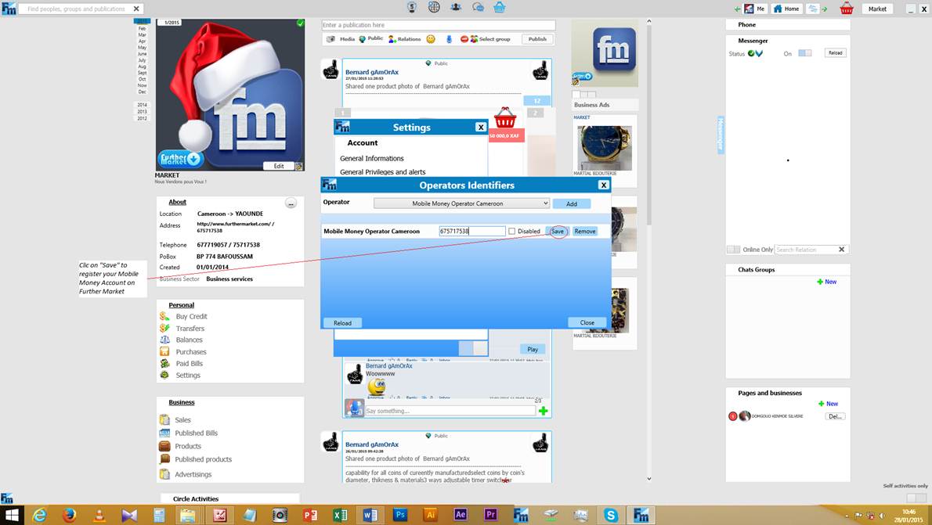Select Published products under Business
The height and width of the screenshot is (525, 932).
204,459
